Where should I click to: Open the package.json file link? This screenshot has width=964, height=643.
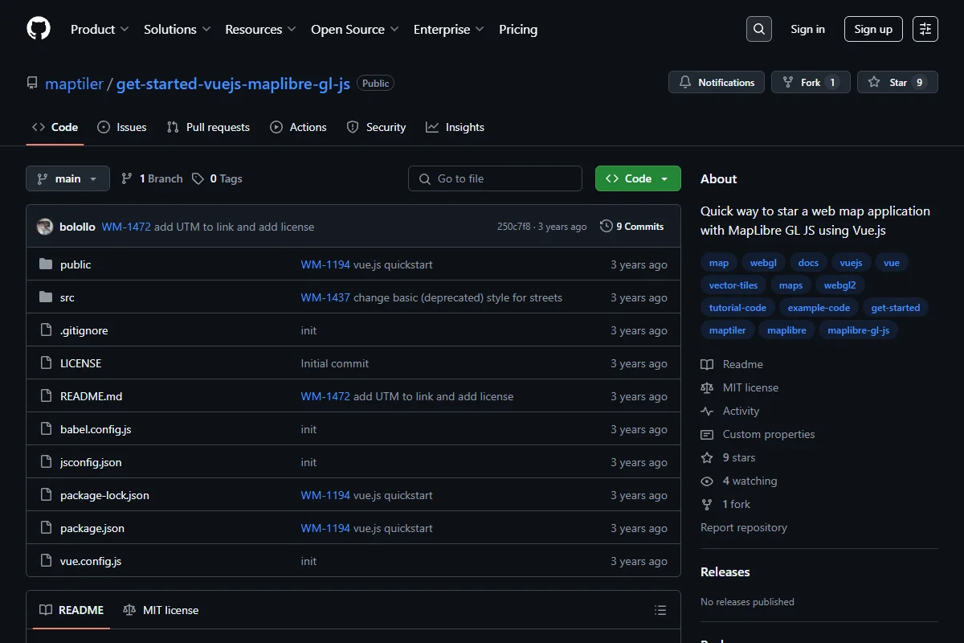click(92, 528)
